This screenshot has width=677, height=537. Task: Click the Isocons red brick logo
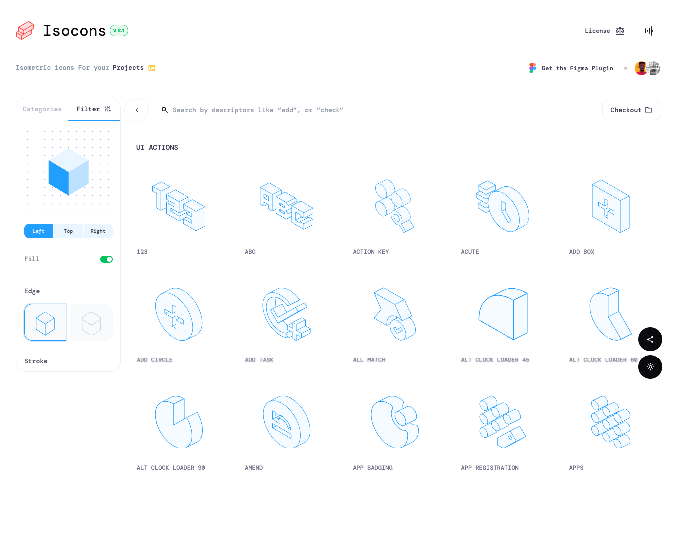point(25,30)
